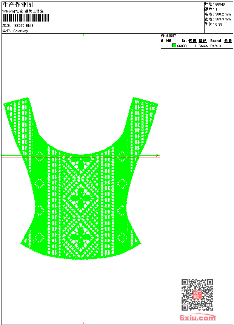234x325 pixels.
Task: Click the '颜色: 1' color count line
Action: [211, 9]
